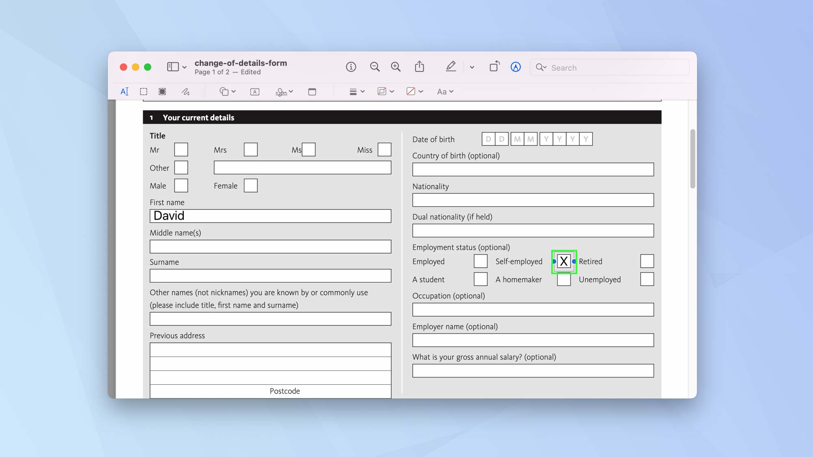Image resolution: width=813 pixels, height=457 pixels.
Task: Click the Markup pencil toolbar button
Action: point(450,67)
